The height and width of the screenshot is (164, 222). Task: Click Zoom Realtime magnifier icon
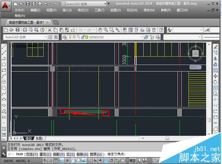tap(106, 30)
